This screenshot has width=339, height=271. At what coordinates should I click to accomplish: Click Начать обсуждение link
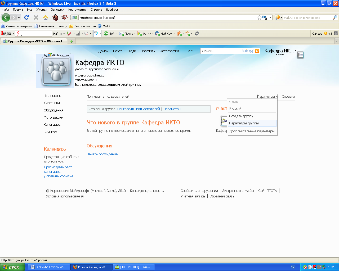[102, 154]
